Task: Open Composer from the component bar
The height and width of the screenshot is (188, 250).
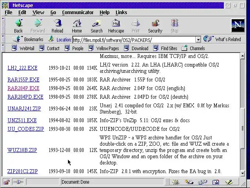Action: [229, 182]
